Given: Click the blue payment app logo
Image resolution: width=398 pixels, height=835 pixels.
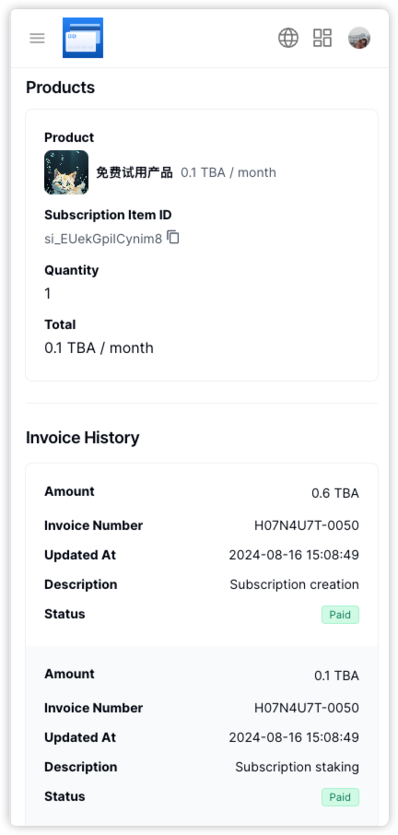Looking at the screenshot, I should 83,38.
